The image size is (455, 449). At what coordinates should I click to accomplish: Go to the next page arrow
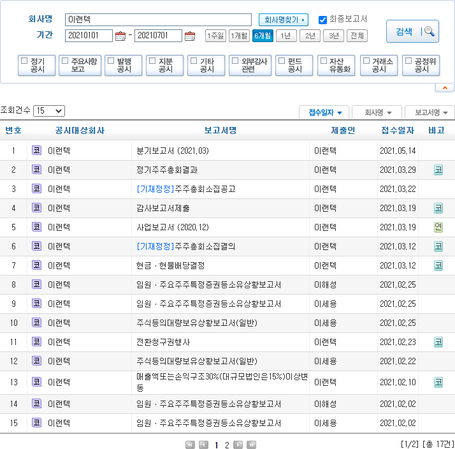238,445
